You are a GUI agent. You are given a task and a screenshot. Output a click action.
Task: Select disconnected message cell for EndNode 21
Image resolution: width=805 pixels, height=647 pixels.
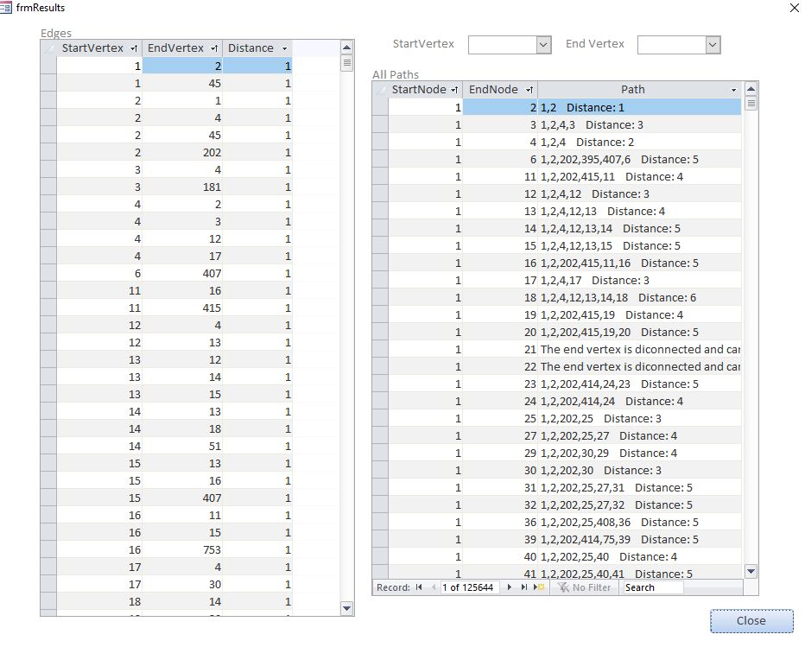click(639, 349)
